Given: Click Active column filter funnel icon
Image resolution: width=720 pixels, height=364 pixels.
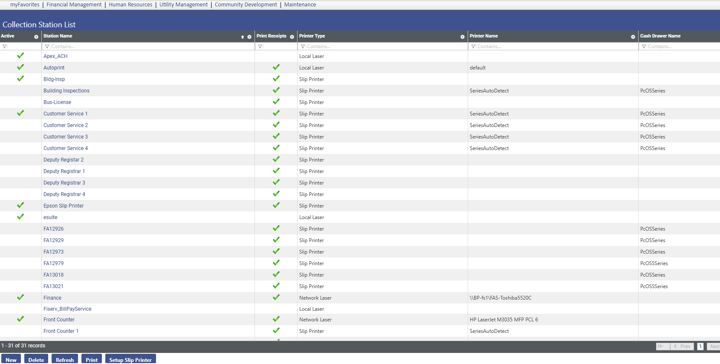Looking at the screenshot, I should click(5, 46).
